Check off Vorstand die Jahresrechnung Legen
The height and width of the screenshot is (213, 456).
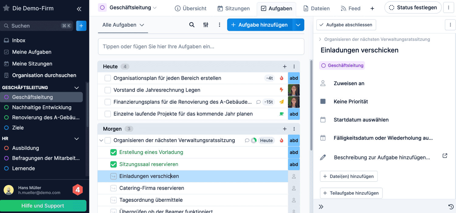(108, 90)
